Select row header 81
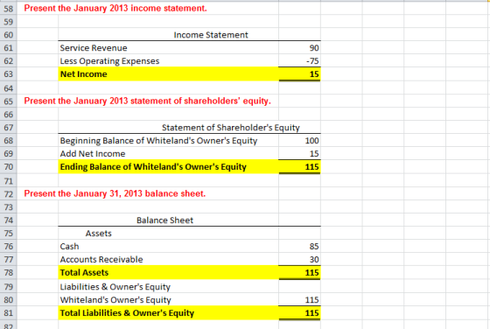The height and width of the screenshot is (329, 490). coord(9,312)
